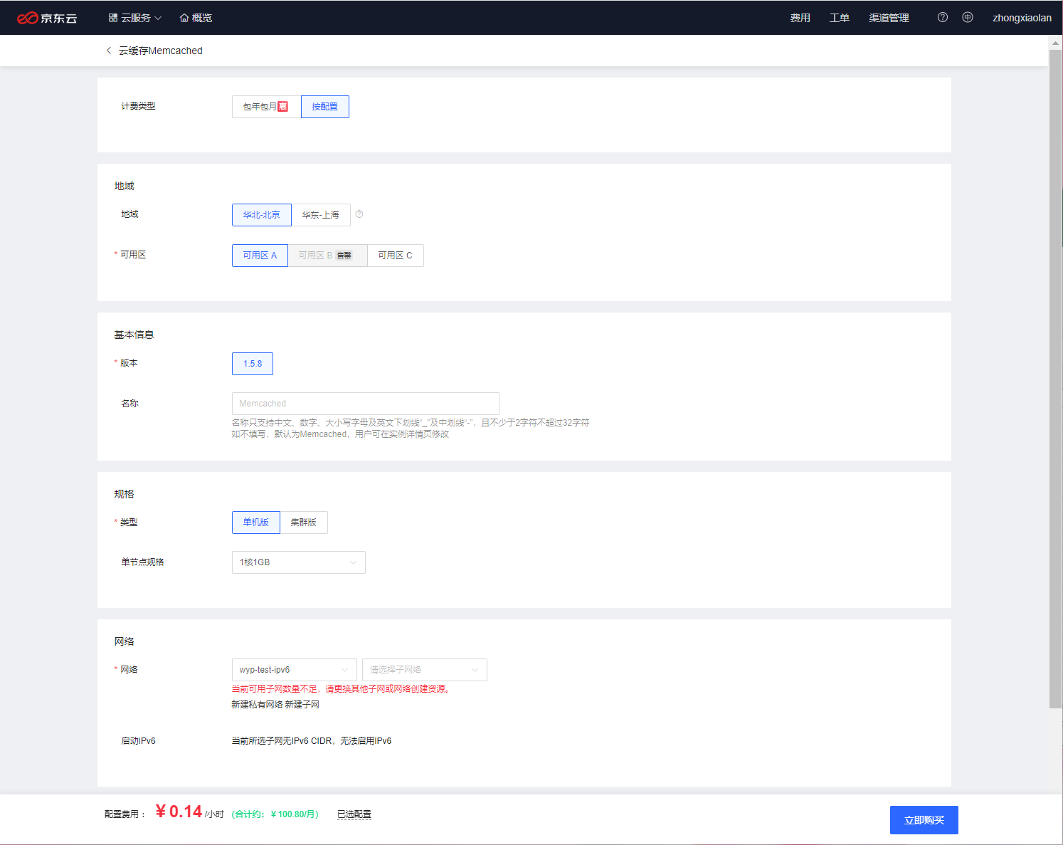This screenshot has width=1063, height=845.
Task: Open the wyp-test-ipv6 network dropdown
Action: [295, 670]
